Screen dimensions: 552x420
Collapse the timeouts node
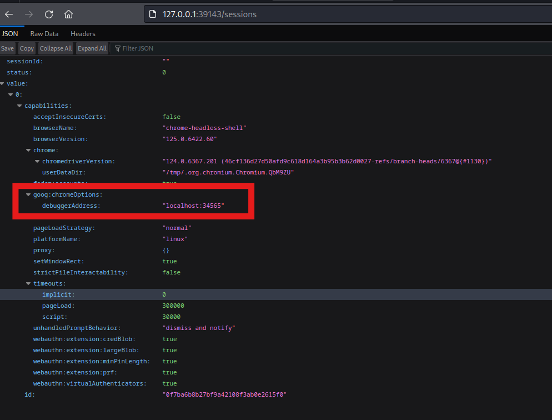28,284
